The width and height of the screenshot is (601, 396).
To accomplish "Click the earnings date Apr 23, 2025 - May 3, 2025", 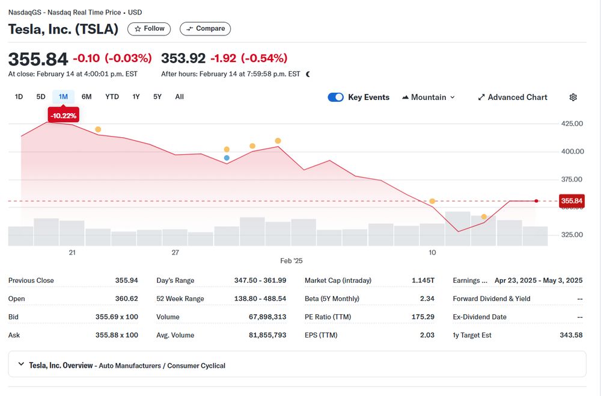I will (538, 280).
